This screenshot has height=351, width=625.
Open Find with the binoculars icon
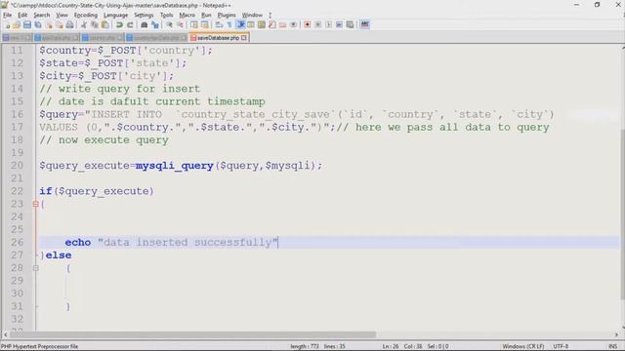tap(144, 24)
